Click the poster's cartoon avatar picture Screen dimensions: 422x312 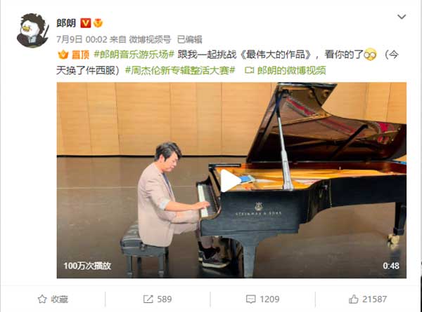(x=33, y=30)
